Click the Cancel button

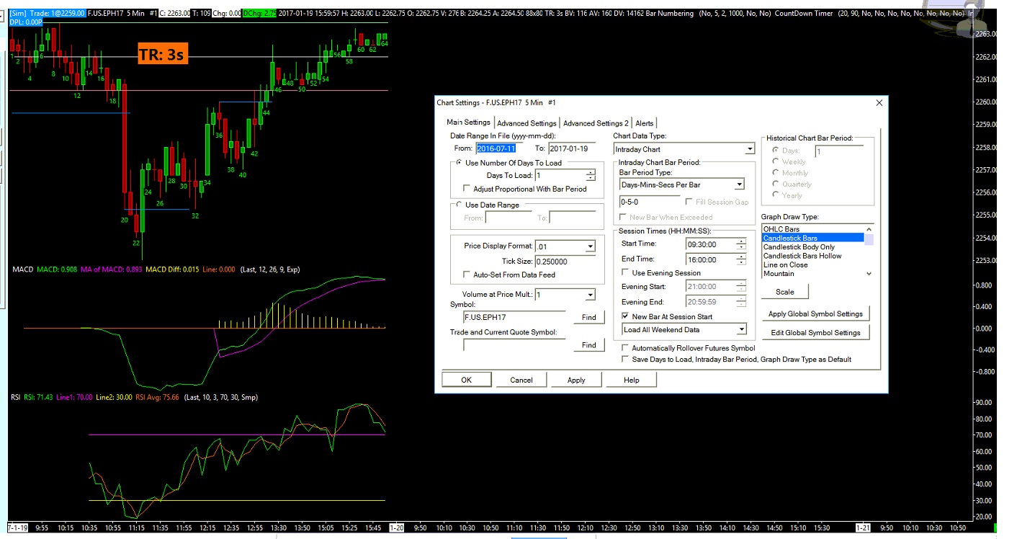pyautogui.click(x=521, y=380)
